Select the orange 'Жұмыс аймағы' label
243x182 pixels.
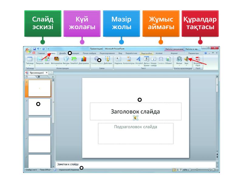[x=161, y=23]
